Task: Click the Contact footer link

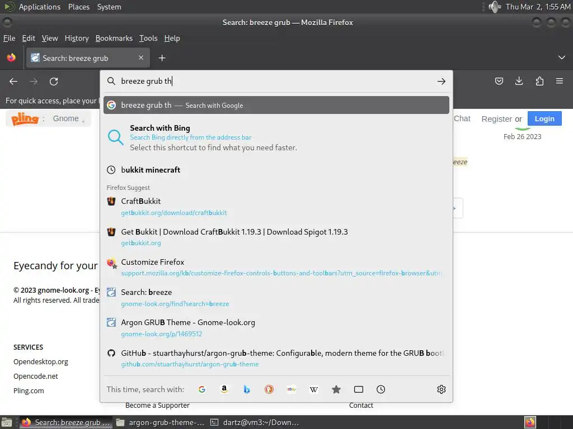Action: coord(361,406)
